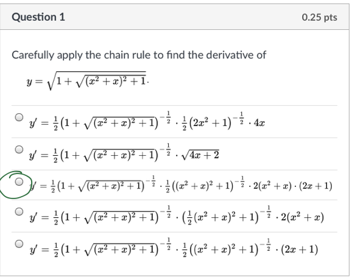Click the first answer formula with (2x²+1)
Screen dimensions: 352x280
pos(147,121)
